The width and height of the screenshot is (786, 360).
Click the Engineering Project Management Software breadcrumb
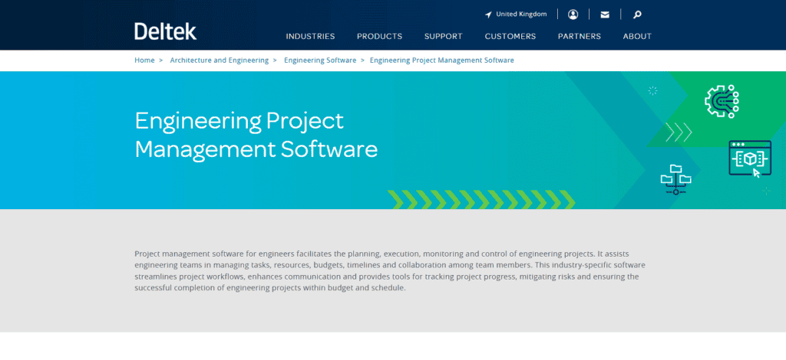441,60
